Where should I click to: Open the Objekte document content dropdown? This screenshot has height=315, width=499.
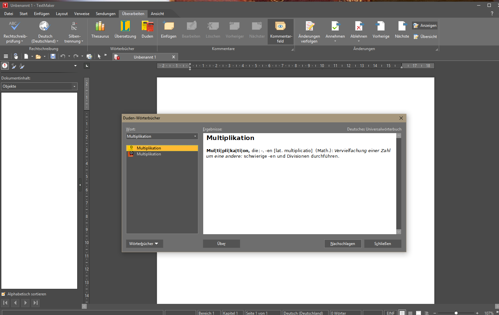click(x=39, y=86)
